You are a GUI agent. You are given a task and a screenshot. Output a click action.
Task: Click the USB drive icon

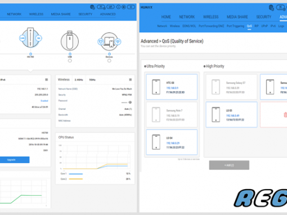pyautogui.click(x=70, y=41)
